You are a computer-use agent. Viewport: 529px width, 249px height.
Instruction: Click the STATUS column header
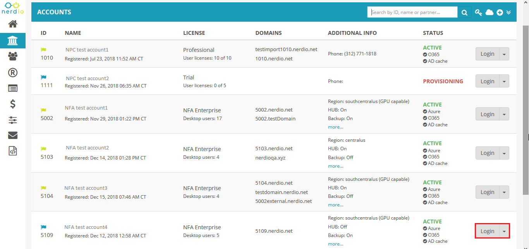point(433,33)
